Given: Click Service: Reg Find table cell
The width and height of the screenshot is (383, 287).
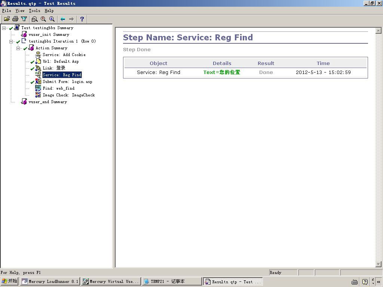Looking at the screenshot, I should tap(159, 72).
